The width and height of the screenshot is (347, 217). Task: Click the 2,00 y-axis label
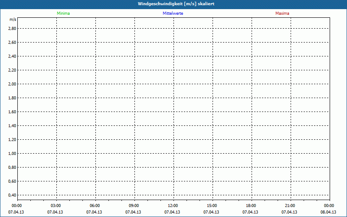point(12,84)
